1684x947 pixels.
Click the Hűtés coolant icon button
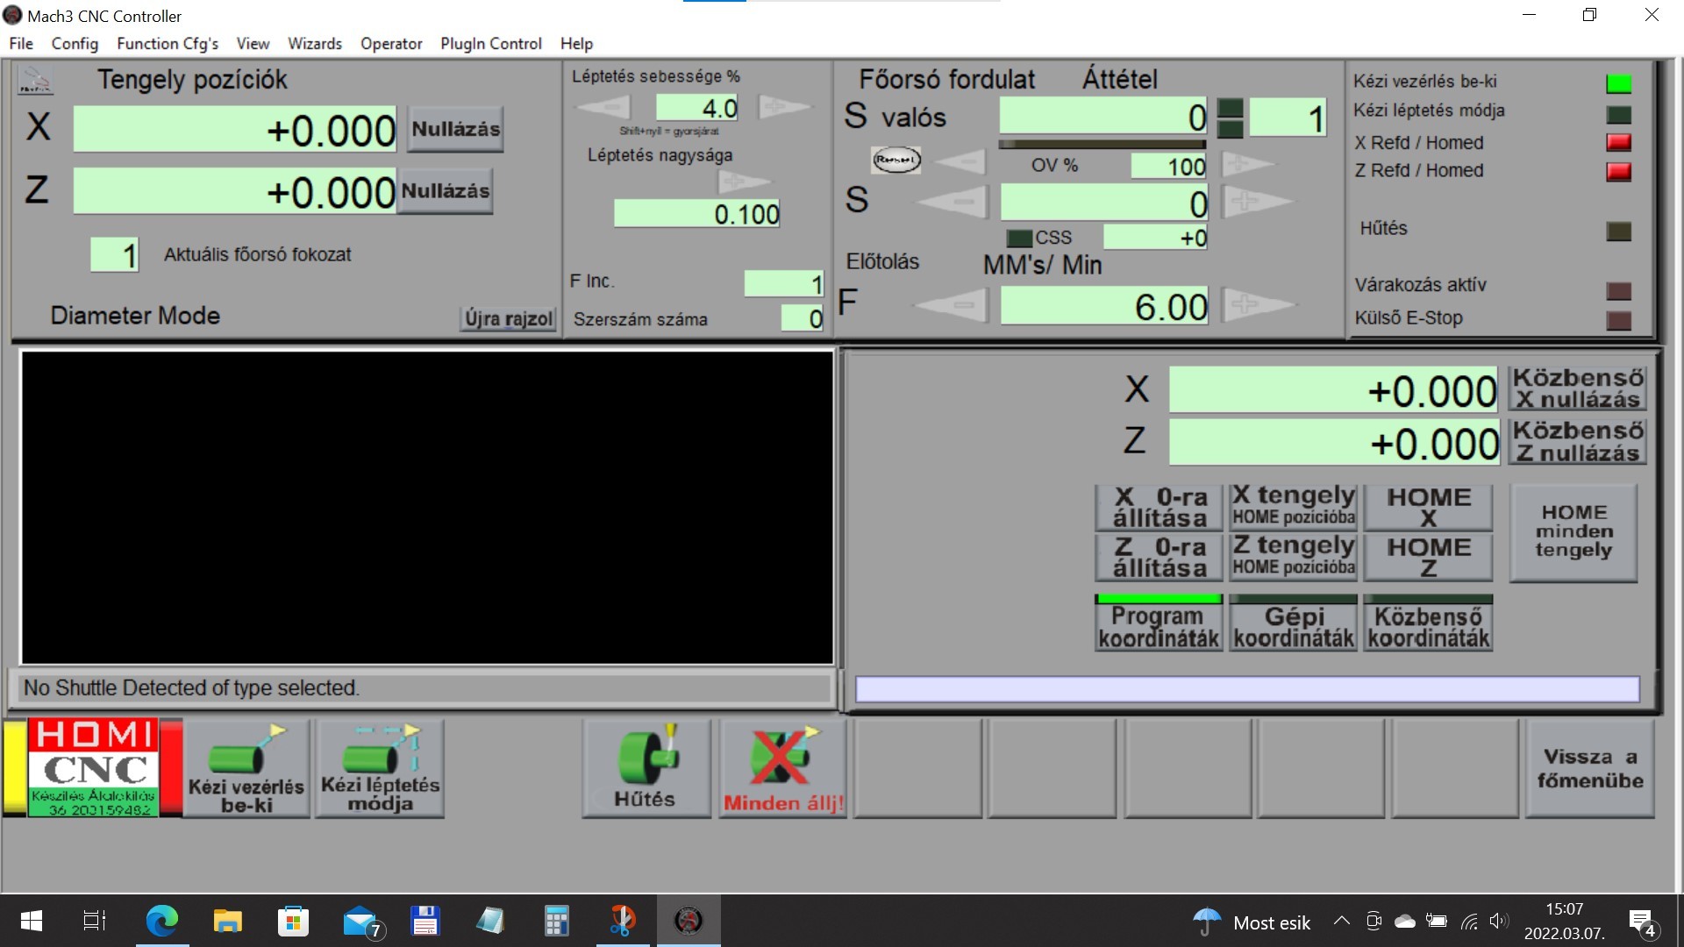coord(646,768)
